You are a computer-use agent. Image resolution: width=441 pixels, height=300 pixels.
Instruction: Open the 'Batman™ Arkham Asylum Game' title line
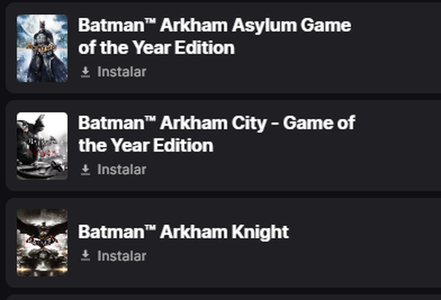[x=214, y=26]
